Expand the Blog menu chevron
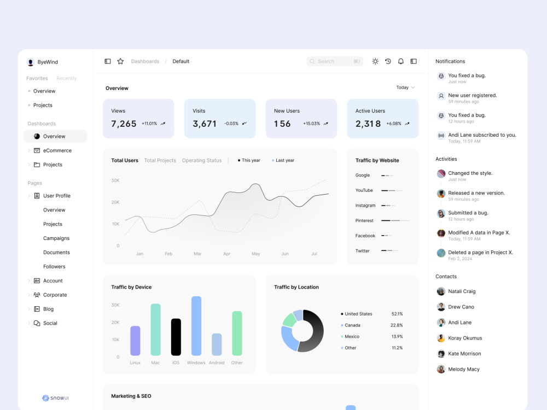547x410 pixels. click(29, 309)
